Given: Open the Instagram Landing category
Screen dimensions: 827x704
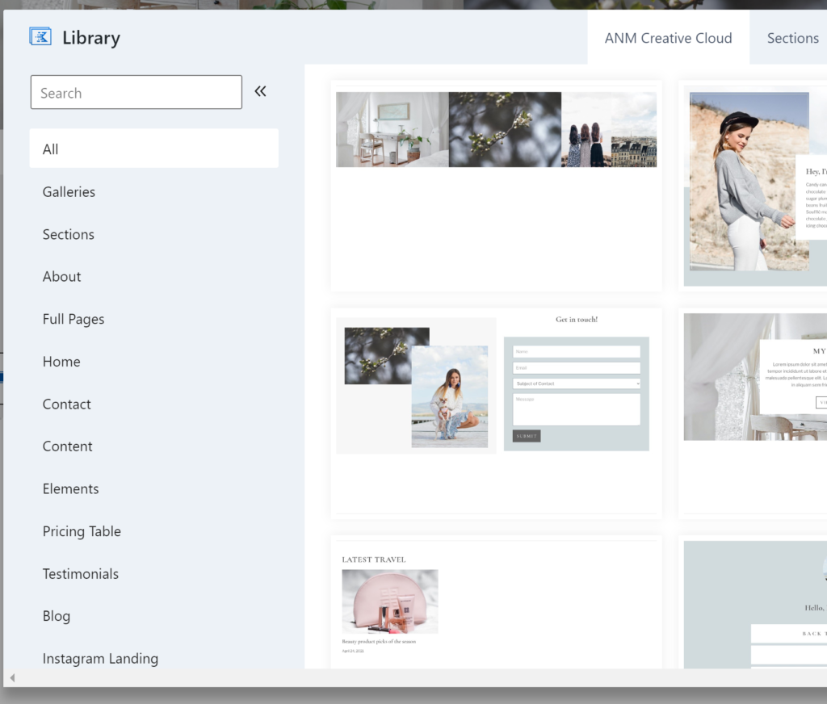Looking at the screenshot, I should pyautogui.click(x=100, y=659).
